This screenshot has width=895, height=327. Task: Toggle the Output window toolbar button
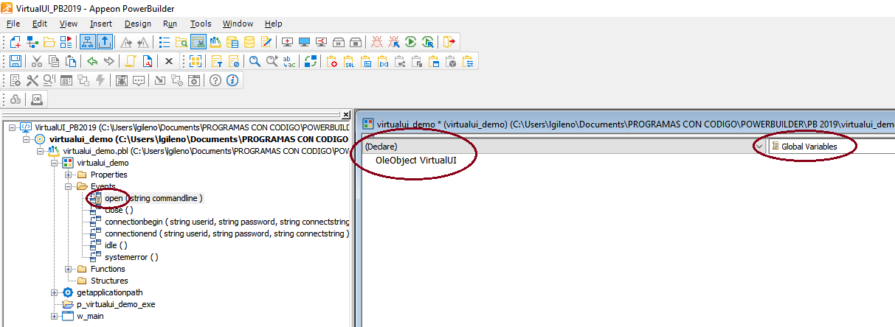pyautogui.click(x=104, y=42)
